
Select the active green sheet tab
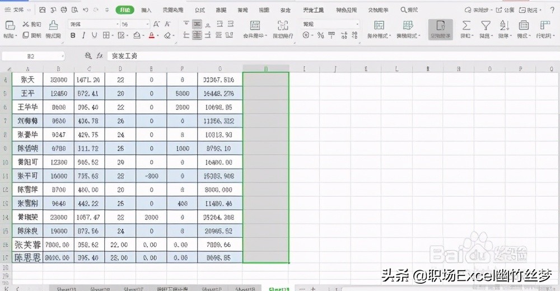pos(278,289)
